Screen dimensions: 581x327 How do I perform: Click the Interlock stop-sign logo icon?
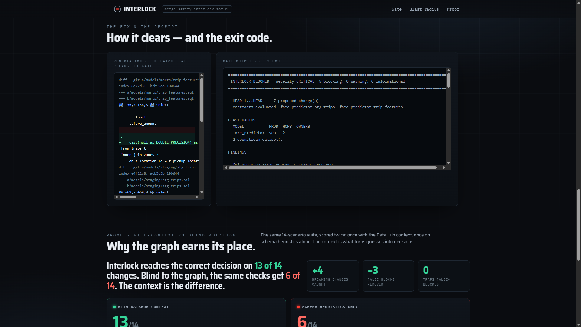click(117, 9)
